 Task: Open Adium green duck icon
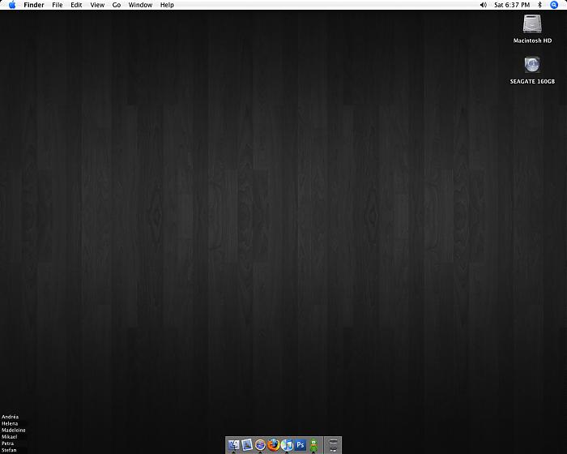[313, 444]
